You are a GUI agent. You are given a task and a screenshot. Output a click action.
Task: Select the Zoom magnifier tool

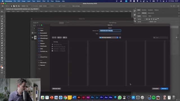coord(2,60)
